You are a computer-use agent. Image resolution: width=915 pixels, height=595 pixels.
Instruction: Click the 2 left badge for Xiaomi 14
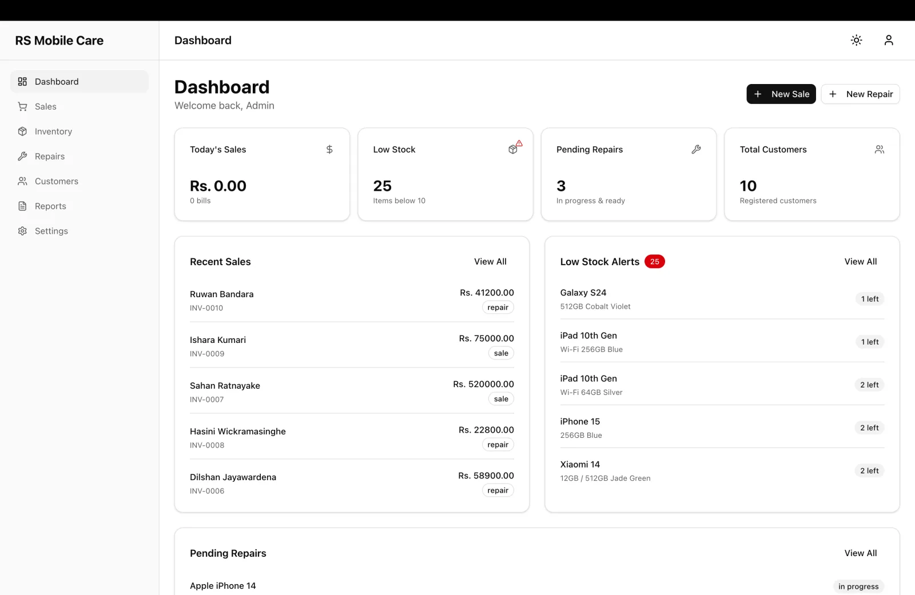869,470
